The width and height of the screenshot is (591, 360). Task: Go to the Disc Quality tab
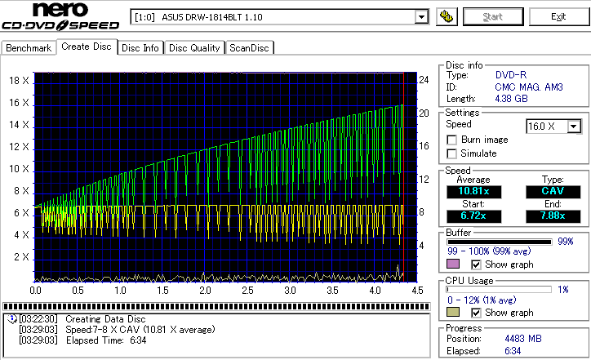194,48
